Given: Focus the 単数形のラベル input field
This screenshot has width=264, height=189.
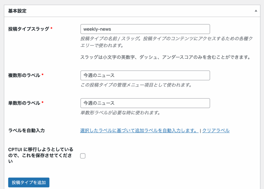Looking at the screenshot, I should coord(145,103).
